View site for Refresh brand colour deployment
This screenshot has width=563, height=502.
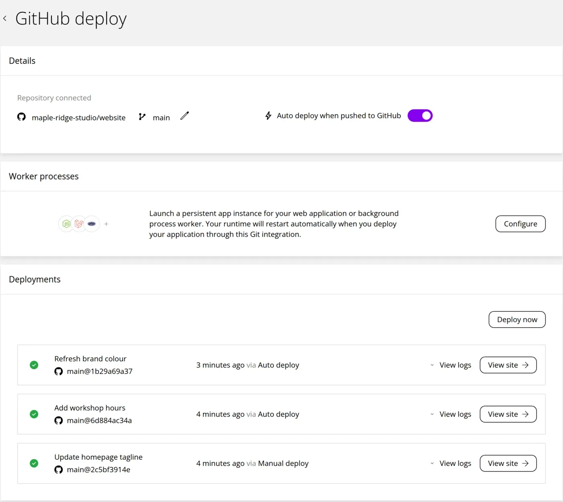508,365
